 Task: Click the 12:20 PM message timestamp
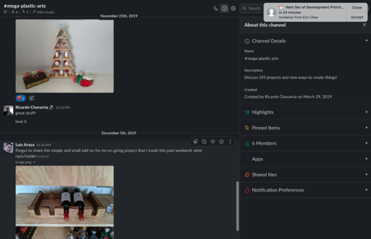click(x=63, y=108)
